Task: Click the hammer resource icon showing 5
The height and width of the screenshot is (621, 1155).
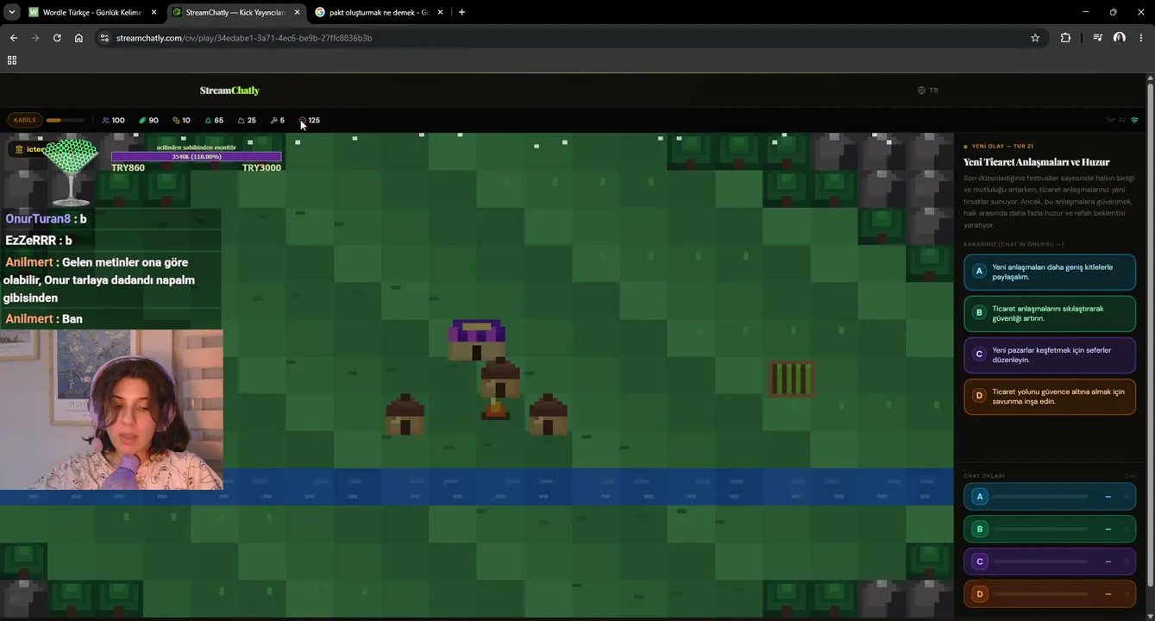Action: pyautogui.click(x=273, y=121)
